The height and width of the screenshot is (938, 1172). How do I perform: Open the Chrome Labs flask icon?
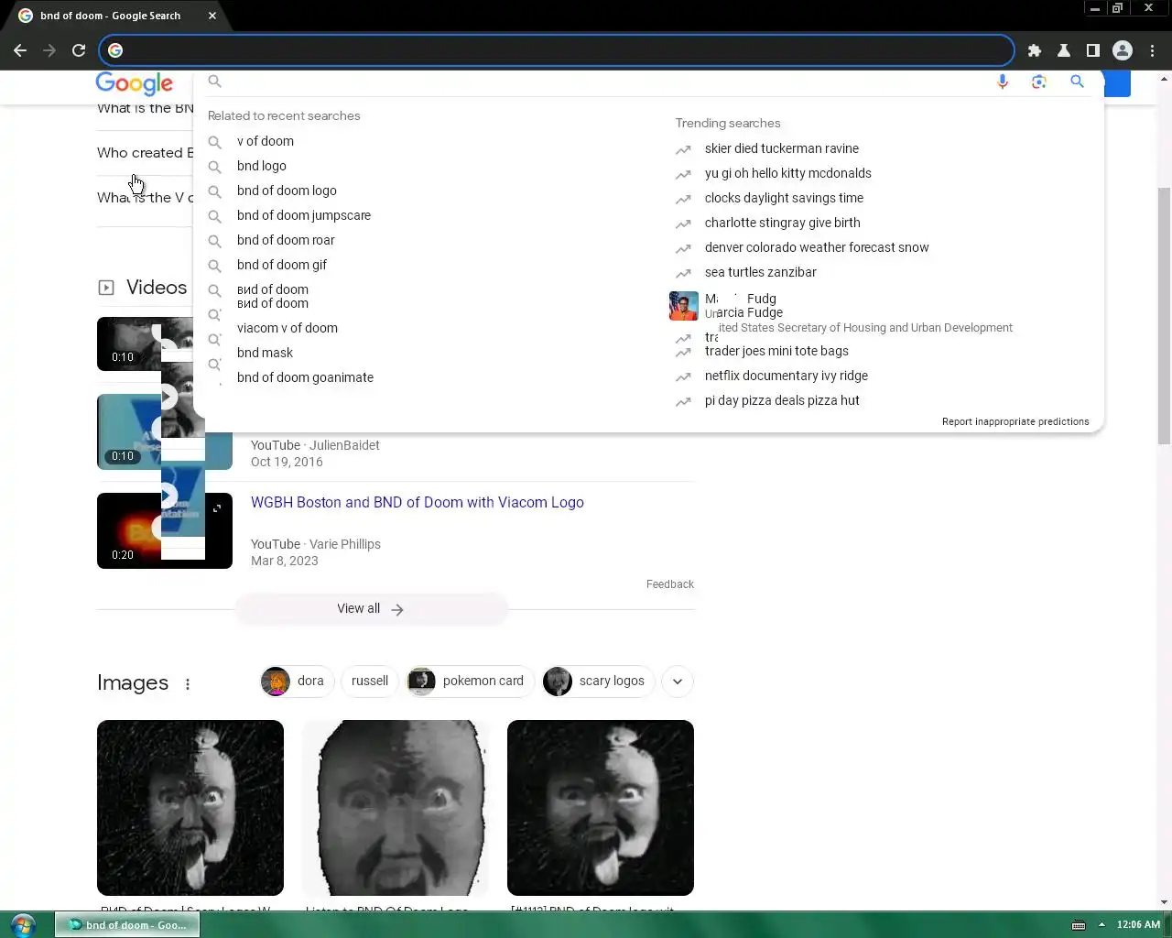[1064, 50]
